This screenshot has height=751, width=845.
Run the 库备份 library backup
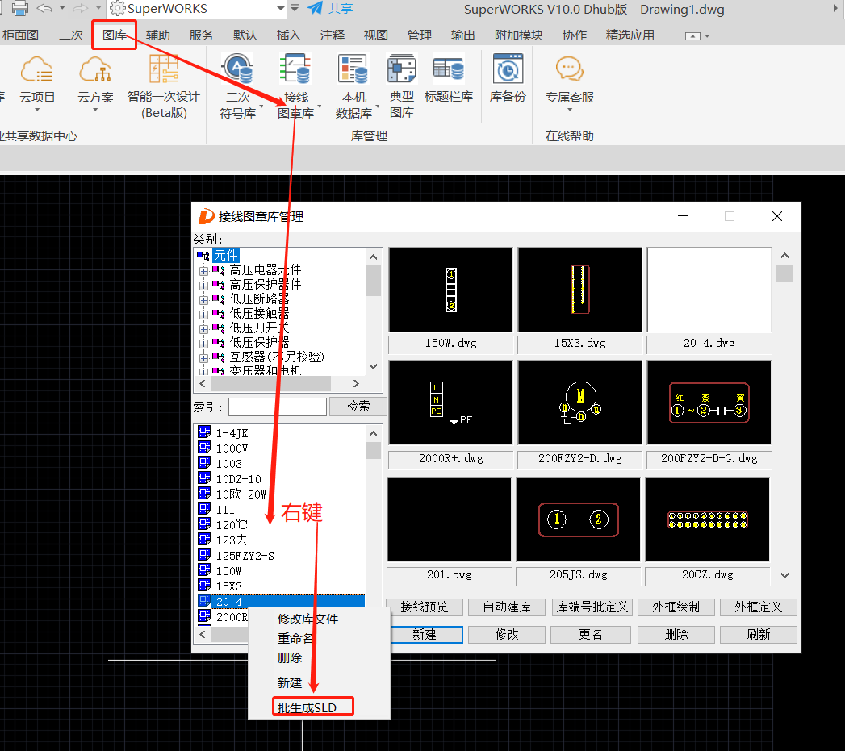point(508,79)
